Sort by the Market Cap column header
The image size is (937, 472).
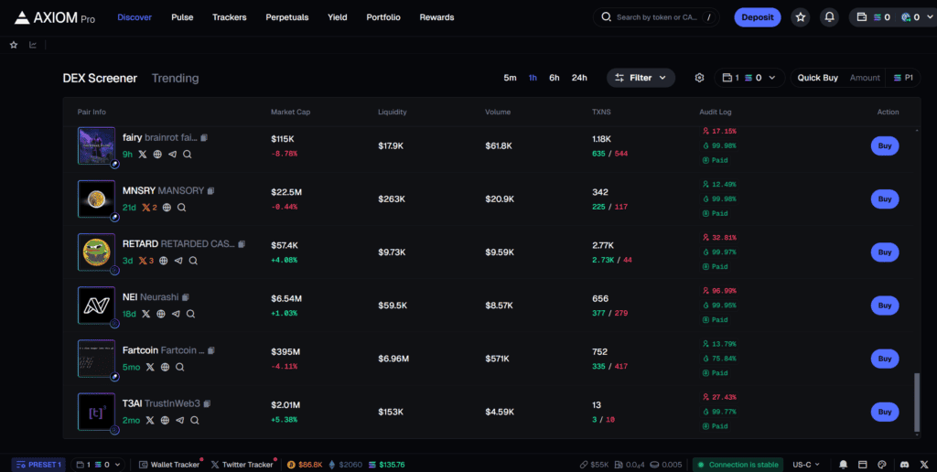click(x=290, y=112)
